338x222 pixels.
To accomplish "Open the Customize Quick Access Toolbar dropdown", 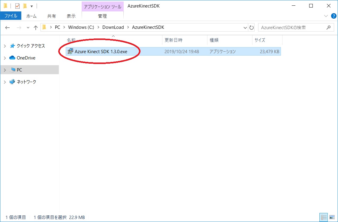I will coord(32,6).
